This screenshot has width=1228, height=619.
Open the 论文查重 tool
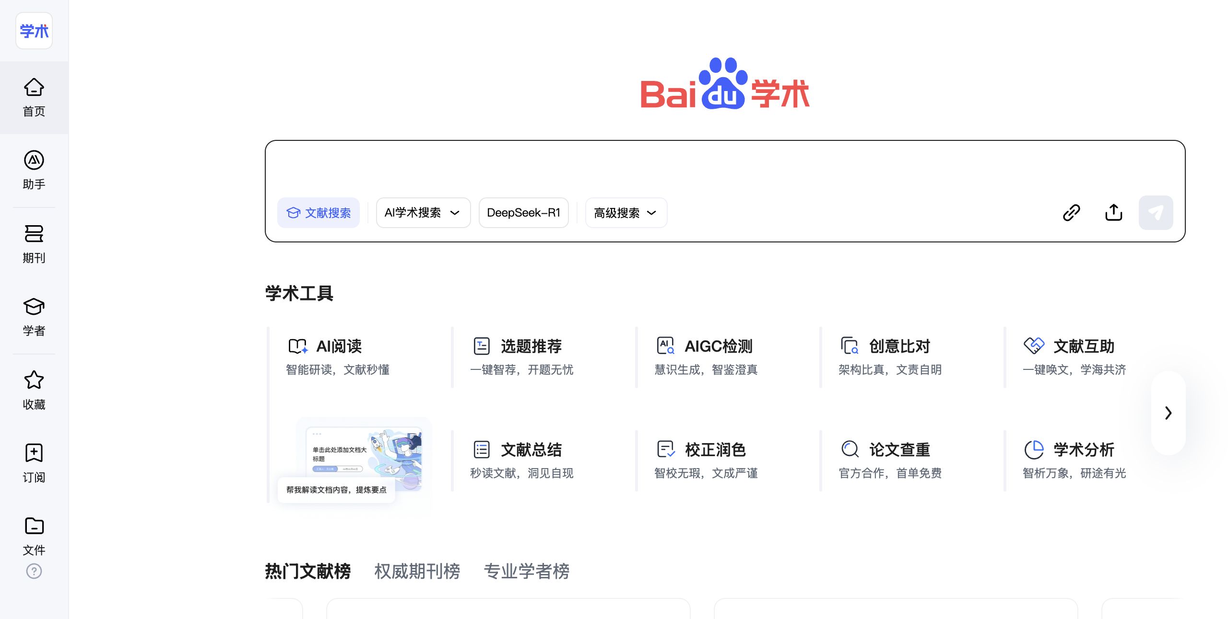click(899, 450)
